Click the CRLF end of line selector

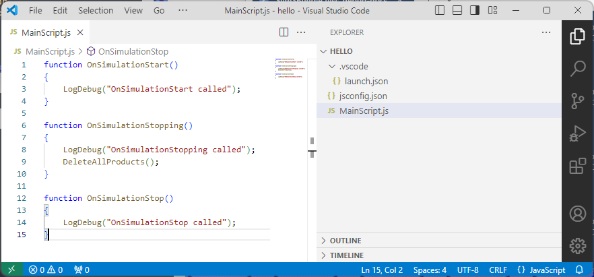497,270
